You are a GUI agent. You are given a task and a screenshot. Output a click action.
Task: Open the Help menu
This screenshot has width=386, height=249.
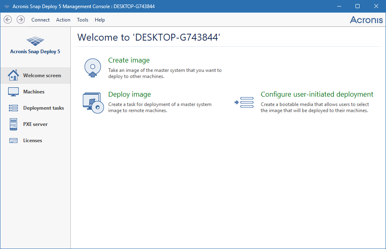pos(100,19)
